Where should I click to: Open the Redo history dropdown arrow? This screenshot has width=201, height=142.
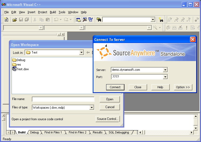(x=71, y=20)
